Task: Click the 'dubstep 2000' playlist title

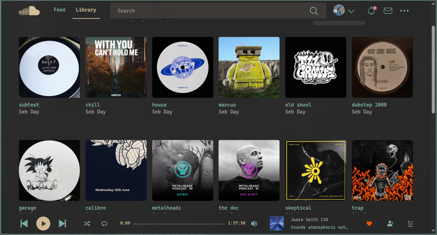Action: pyautogui.click(x=369, y=105)
